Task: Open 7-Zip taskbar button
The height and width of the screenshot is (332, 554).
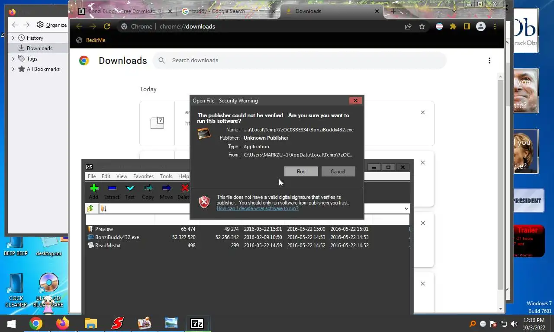Action: (197, 323)
